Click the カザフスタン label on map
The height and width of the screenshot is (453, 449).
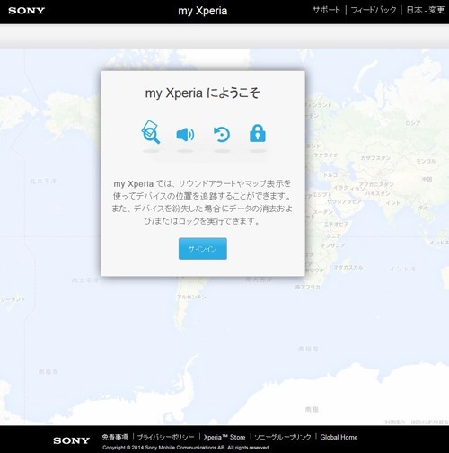click(375, 158)
